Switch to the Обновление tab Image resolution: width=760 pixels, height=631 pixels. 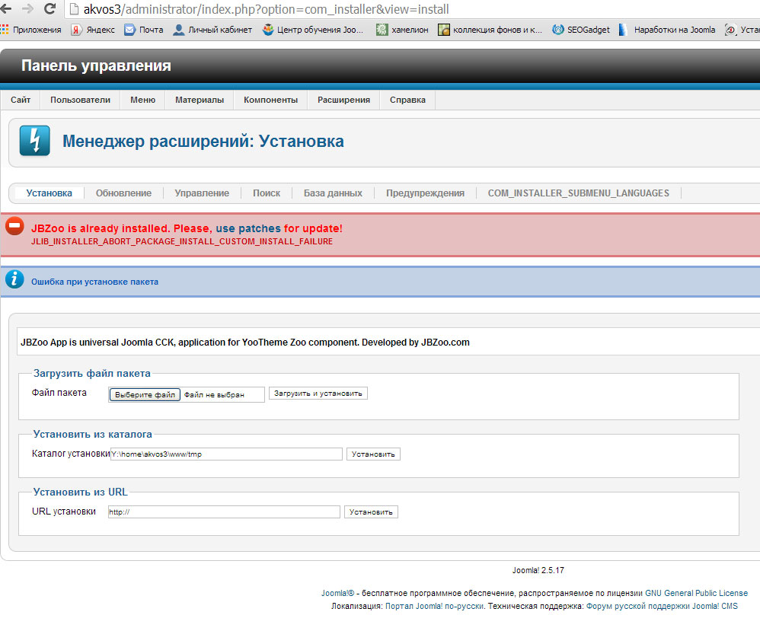click(x=123, y=193)
